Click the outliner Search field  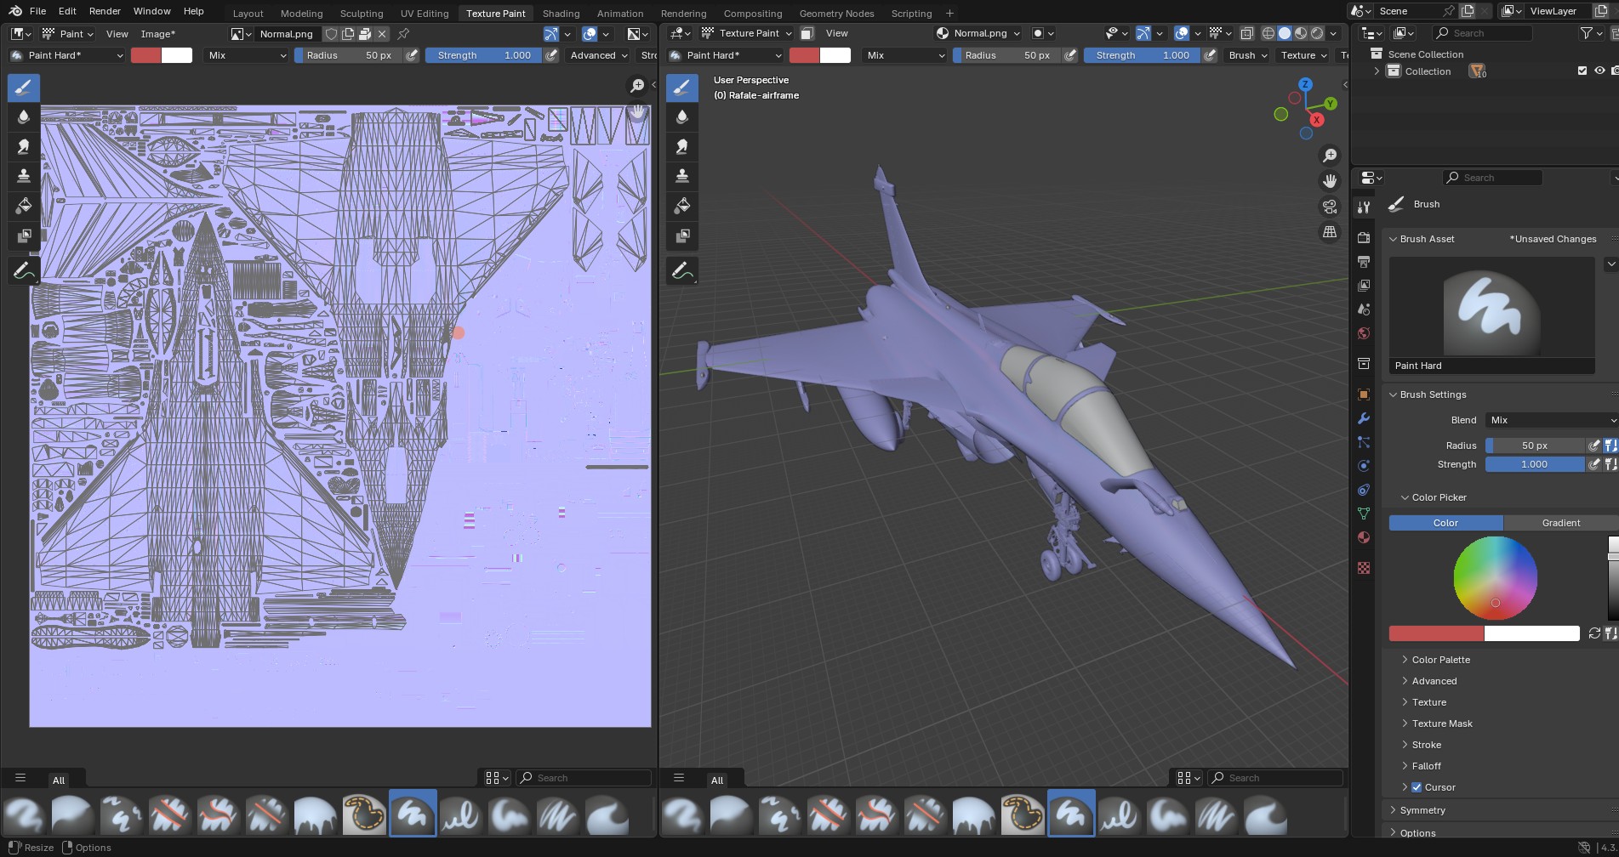point(1482,33)
